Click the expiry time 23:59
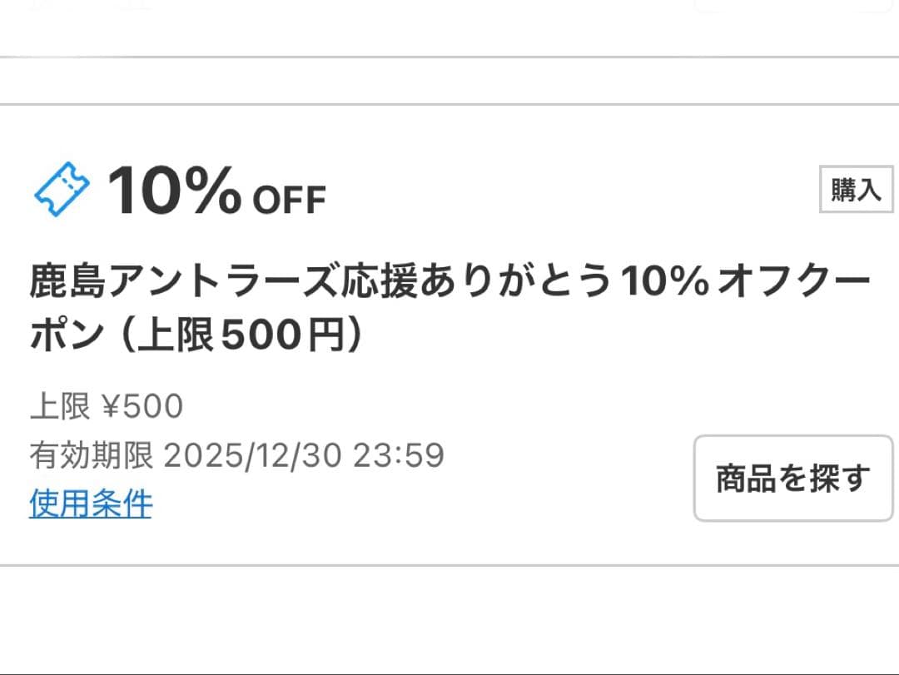The height and width of the screenshot is (675, 899). (399, 455)
